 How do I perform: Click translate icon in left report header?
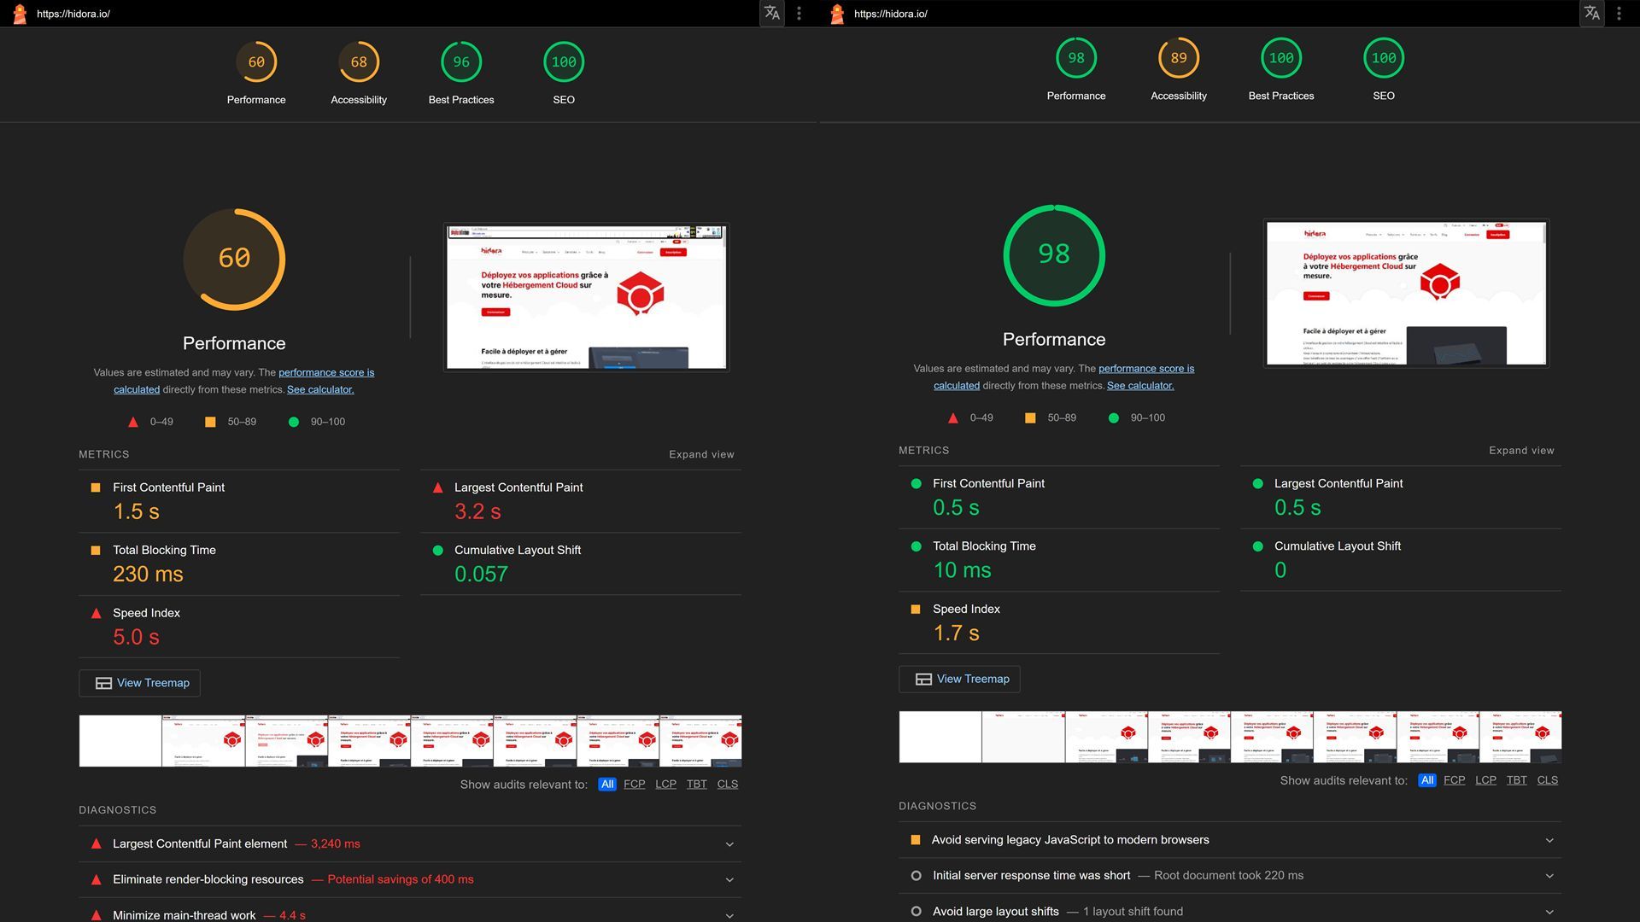point(771,13)
